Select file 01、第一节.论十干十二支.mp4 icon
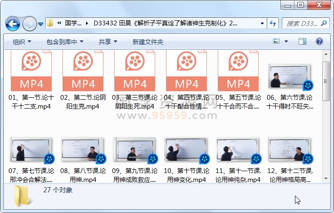The width and height of the screenshot is (334, 213). point(32,71)
